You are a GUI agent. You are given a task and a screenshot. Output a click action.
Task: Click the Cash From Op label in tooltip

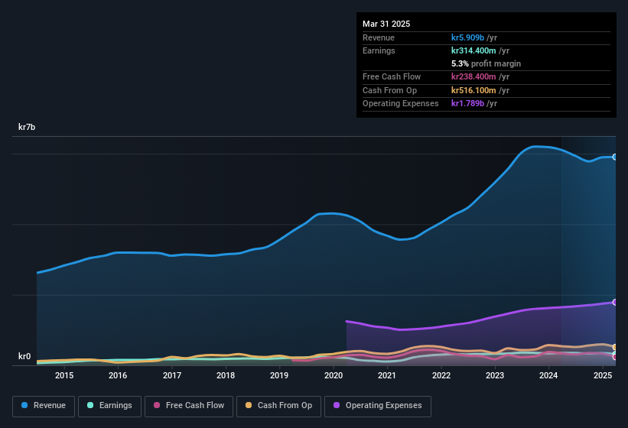coord(389,90)
